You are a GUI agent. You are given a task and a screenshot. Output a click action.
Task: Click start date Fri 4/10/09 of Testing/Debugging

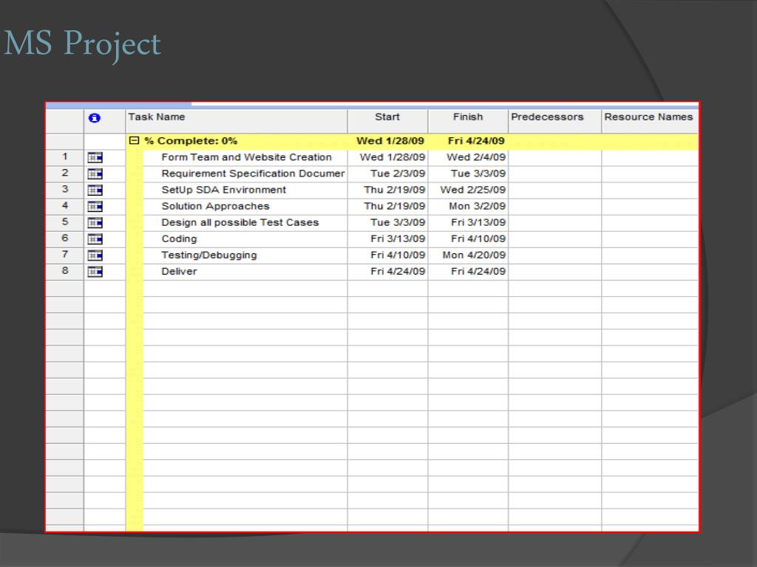click(398, 255)
